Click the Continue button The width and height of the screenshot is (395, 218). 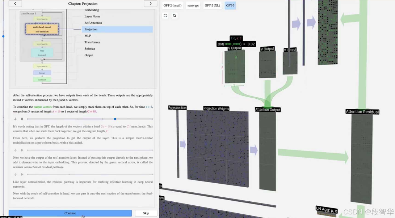[x=70, y=213]
